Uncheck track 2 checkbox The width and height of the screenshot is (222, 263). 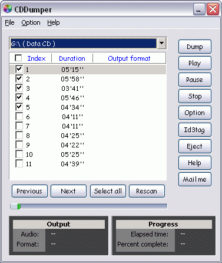pos(19,78)
